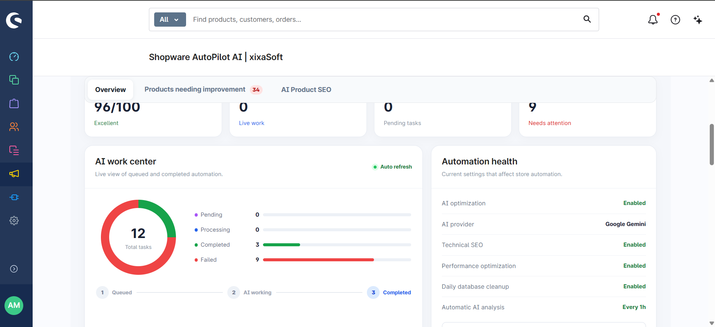This screenshot has height=327, width=715.
Task: Click the Excellent score label
Action: click(x=106, y=123)
